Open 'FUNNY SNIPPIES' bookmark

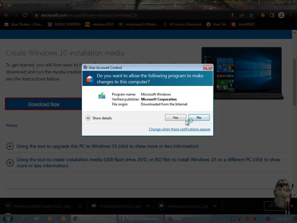[64, 24]
